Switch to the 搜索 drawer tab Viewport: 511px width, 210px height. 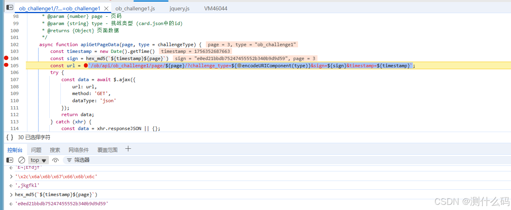point(55,150)
